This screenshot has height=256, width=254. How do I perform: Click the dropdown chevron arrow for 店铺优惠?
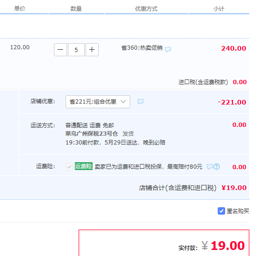(123, 102)
